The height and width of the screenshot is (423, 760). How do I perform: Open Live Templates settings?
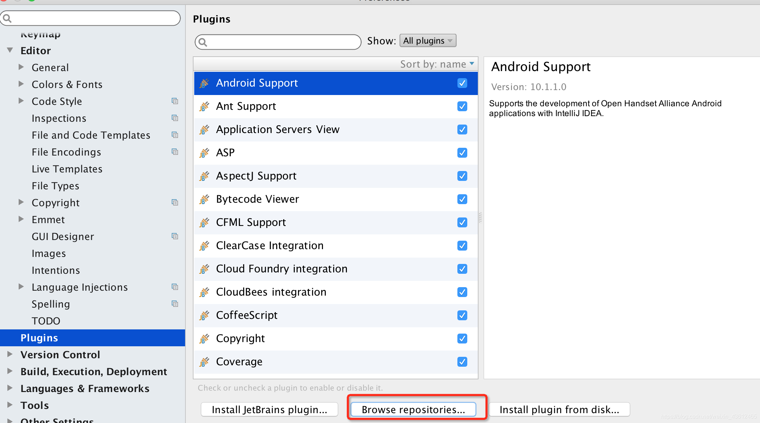[x=67, y=169]
